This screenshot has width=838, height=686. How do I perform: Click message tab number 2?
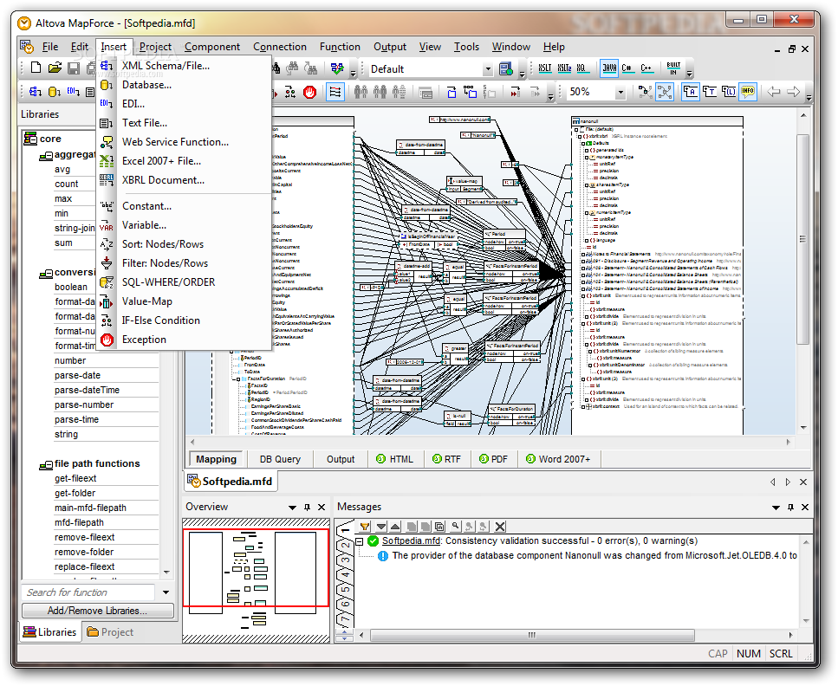(x=346, y=546)
